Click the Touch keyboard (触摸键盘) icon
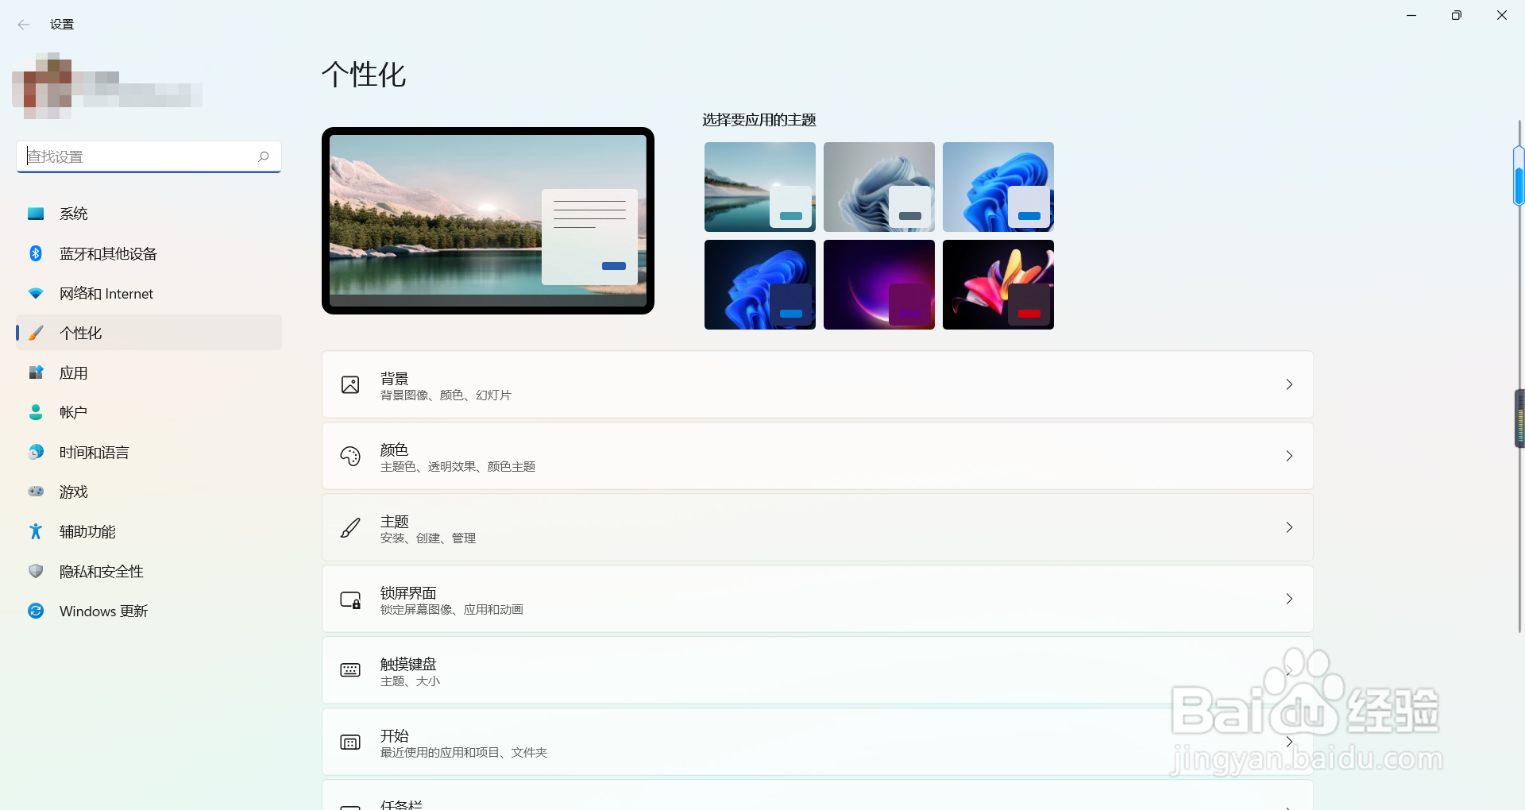Screen dimensions: 1525x810 tap(350, 670)
